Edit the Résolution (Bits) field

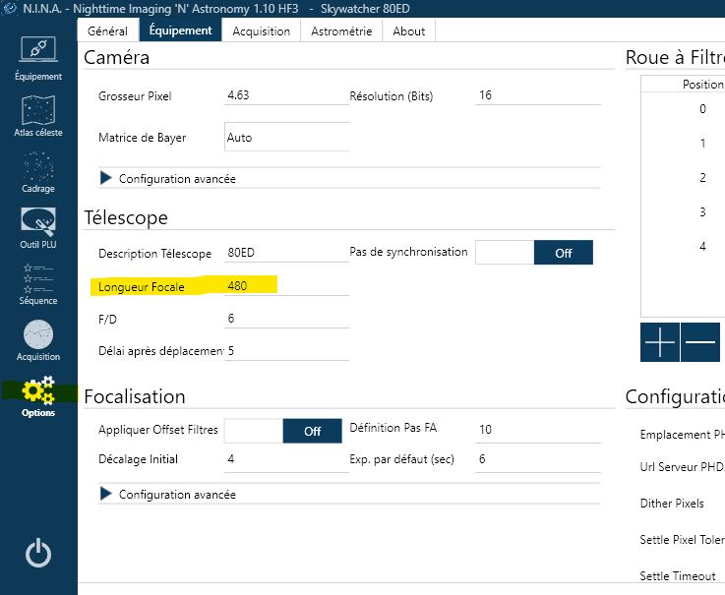538,95
